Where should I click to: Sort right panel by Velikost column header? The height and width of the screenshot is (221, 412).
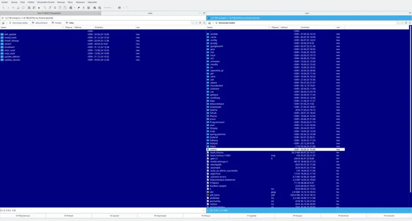[x=290, y=27]
